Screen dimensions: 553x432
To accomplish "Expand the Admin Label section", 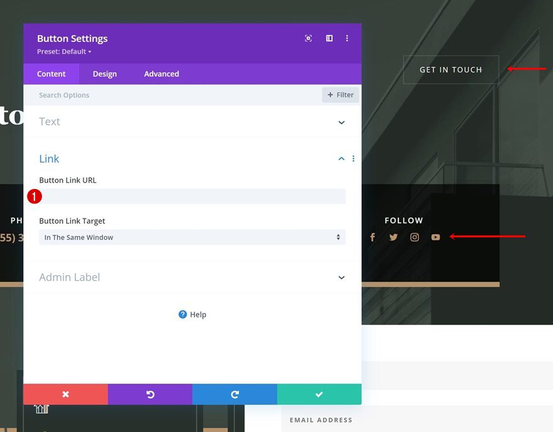I will click(341, 278).
